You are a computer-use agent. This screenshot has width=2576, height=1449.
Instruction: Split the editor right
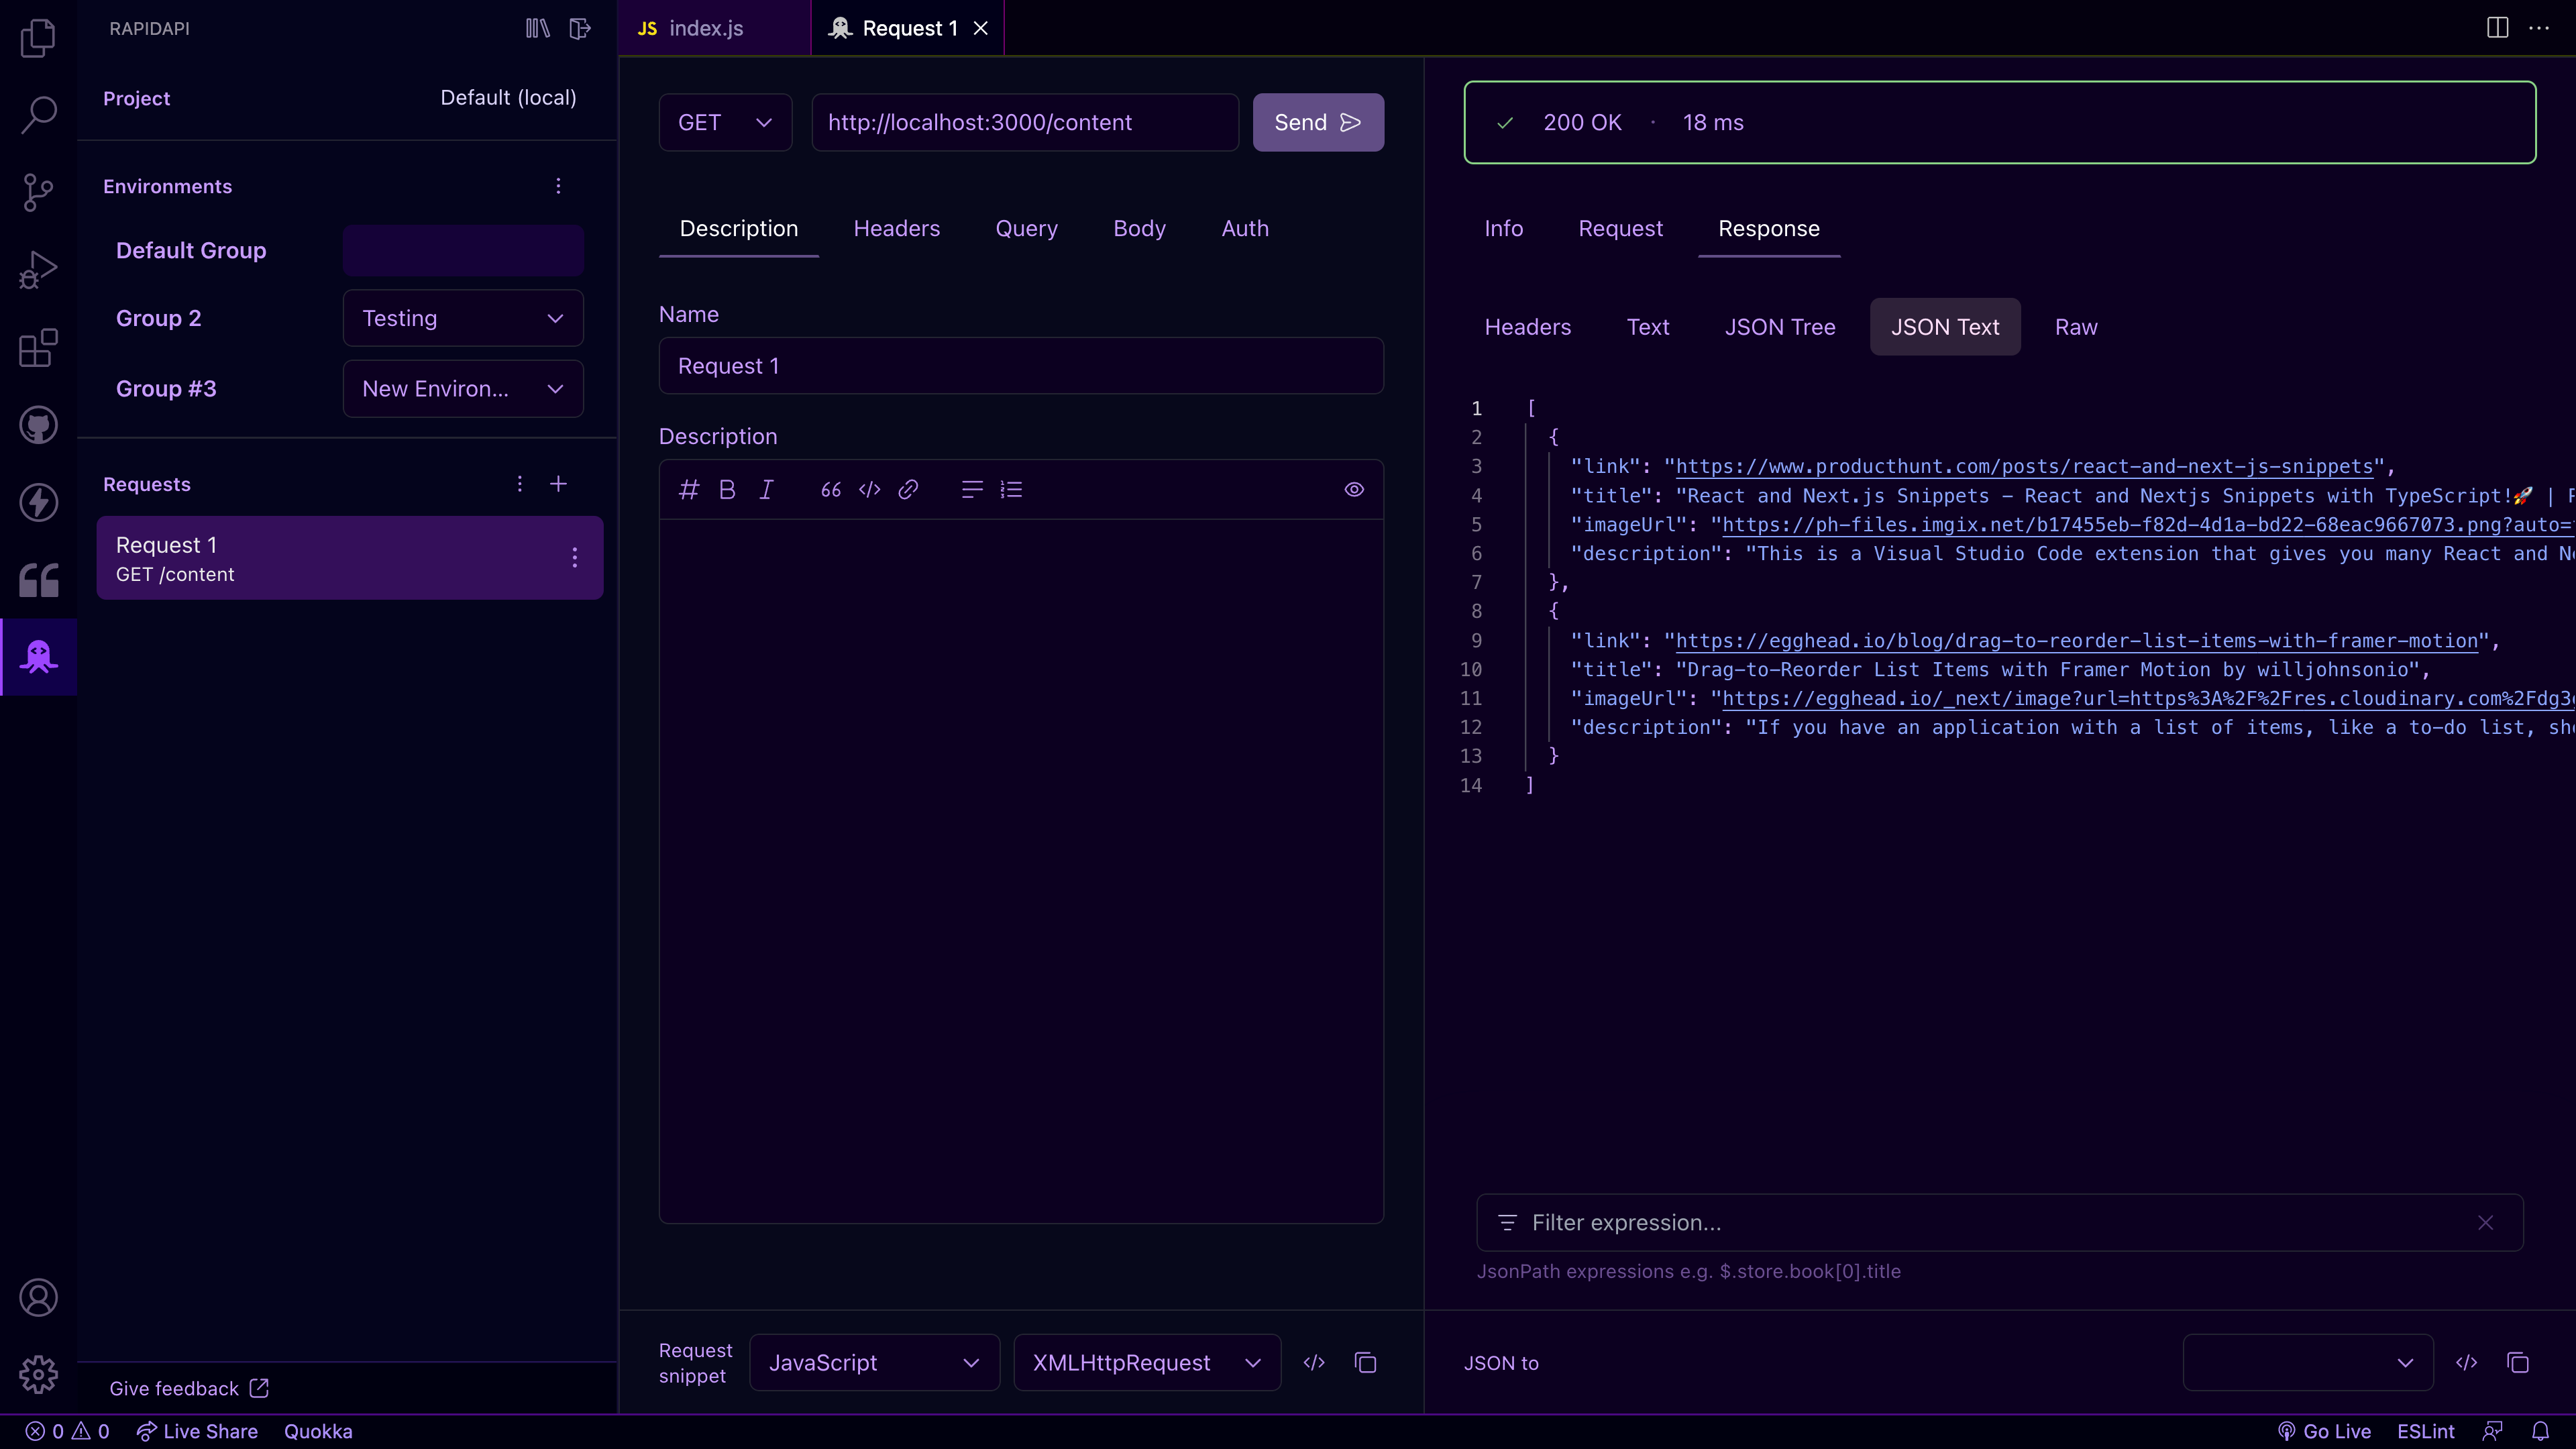click(2497, 28)
